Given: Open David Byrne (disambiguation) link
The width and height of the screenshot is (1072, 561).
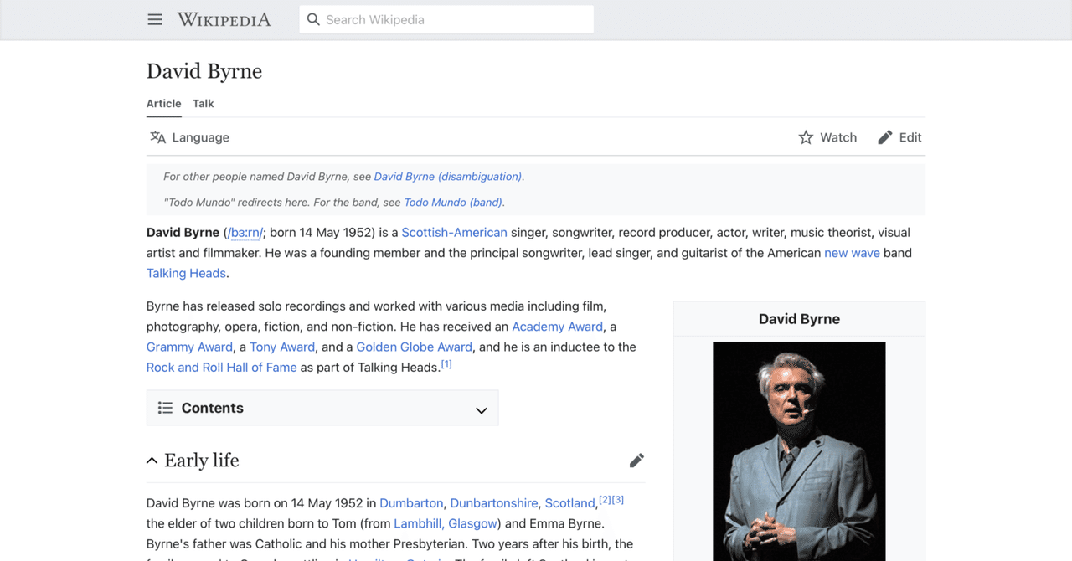Looking at the screenshot, I should (448, 177).
